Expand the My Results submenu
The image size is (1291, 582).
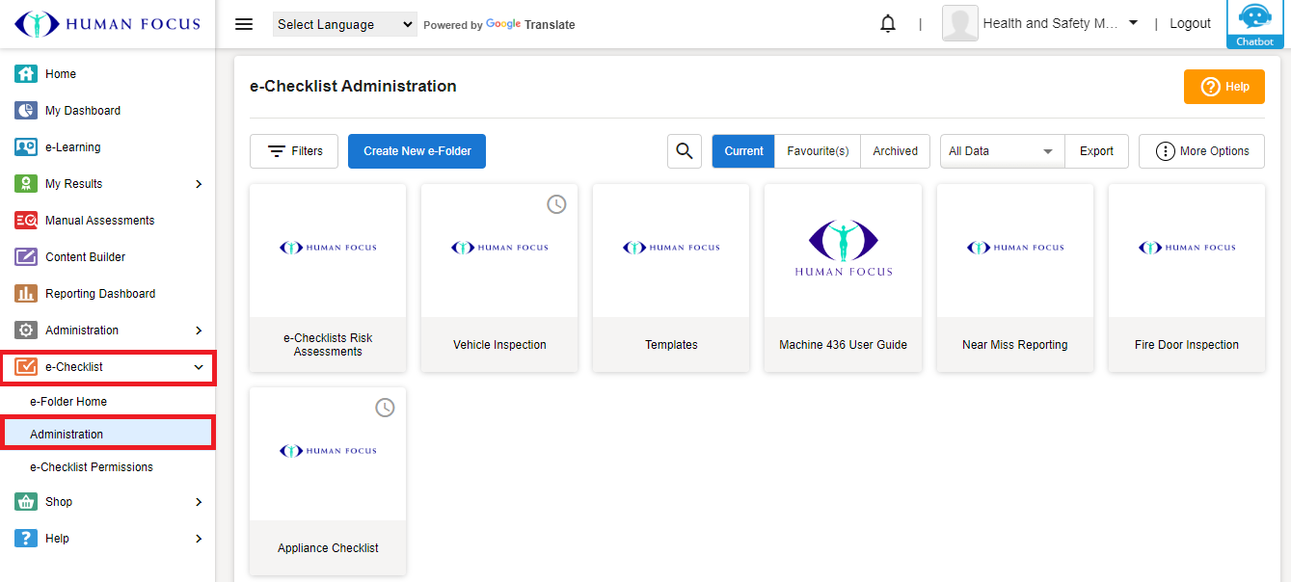pyautogui.click(x=199, y=184)
